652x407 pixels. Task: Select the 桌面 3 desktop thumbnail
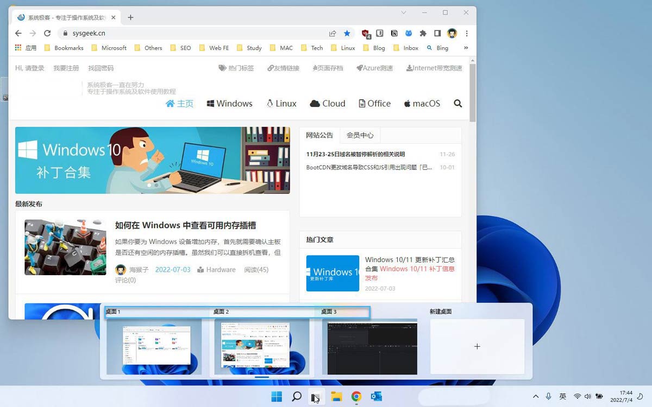pos(369,346)
